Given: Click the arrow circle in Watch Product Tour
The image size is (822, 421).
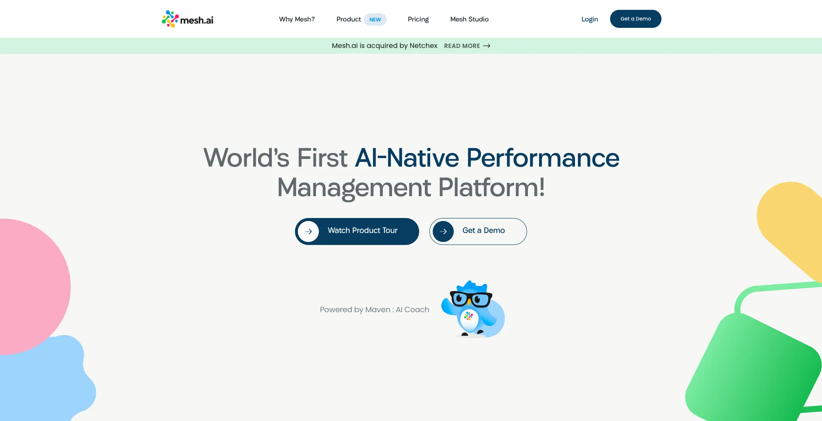Looking at the screenshot, I should [x=308, y=231].
